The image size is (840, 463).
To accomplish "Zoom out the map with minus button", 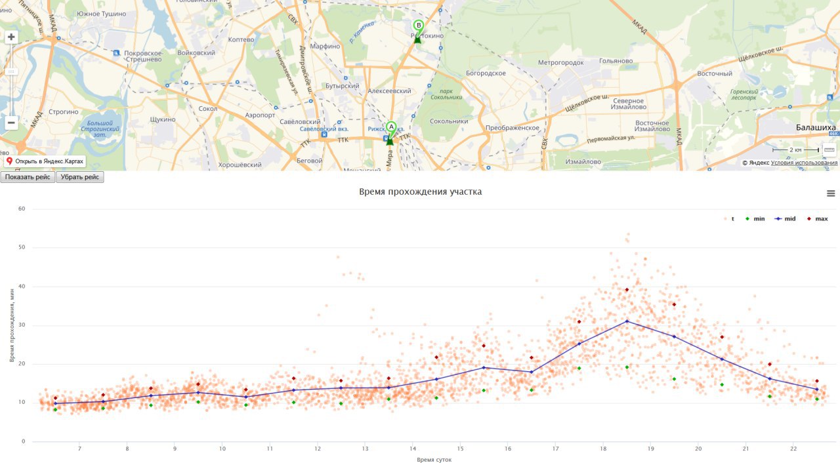I will tap(11, 123).
